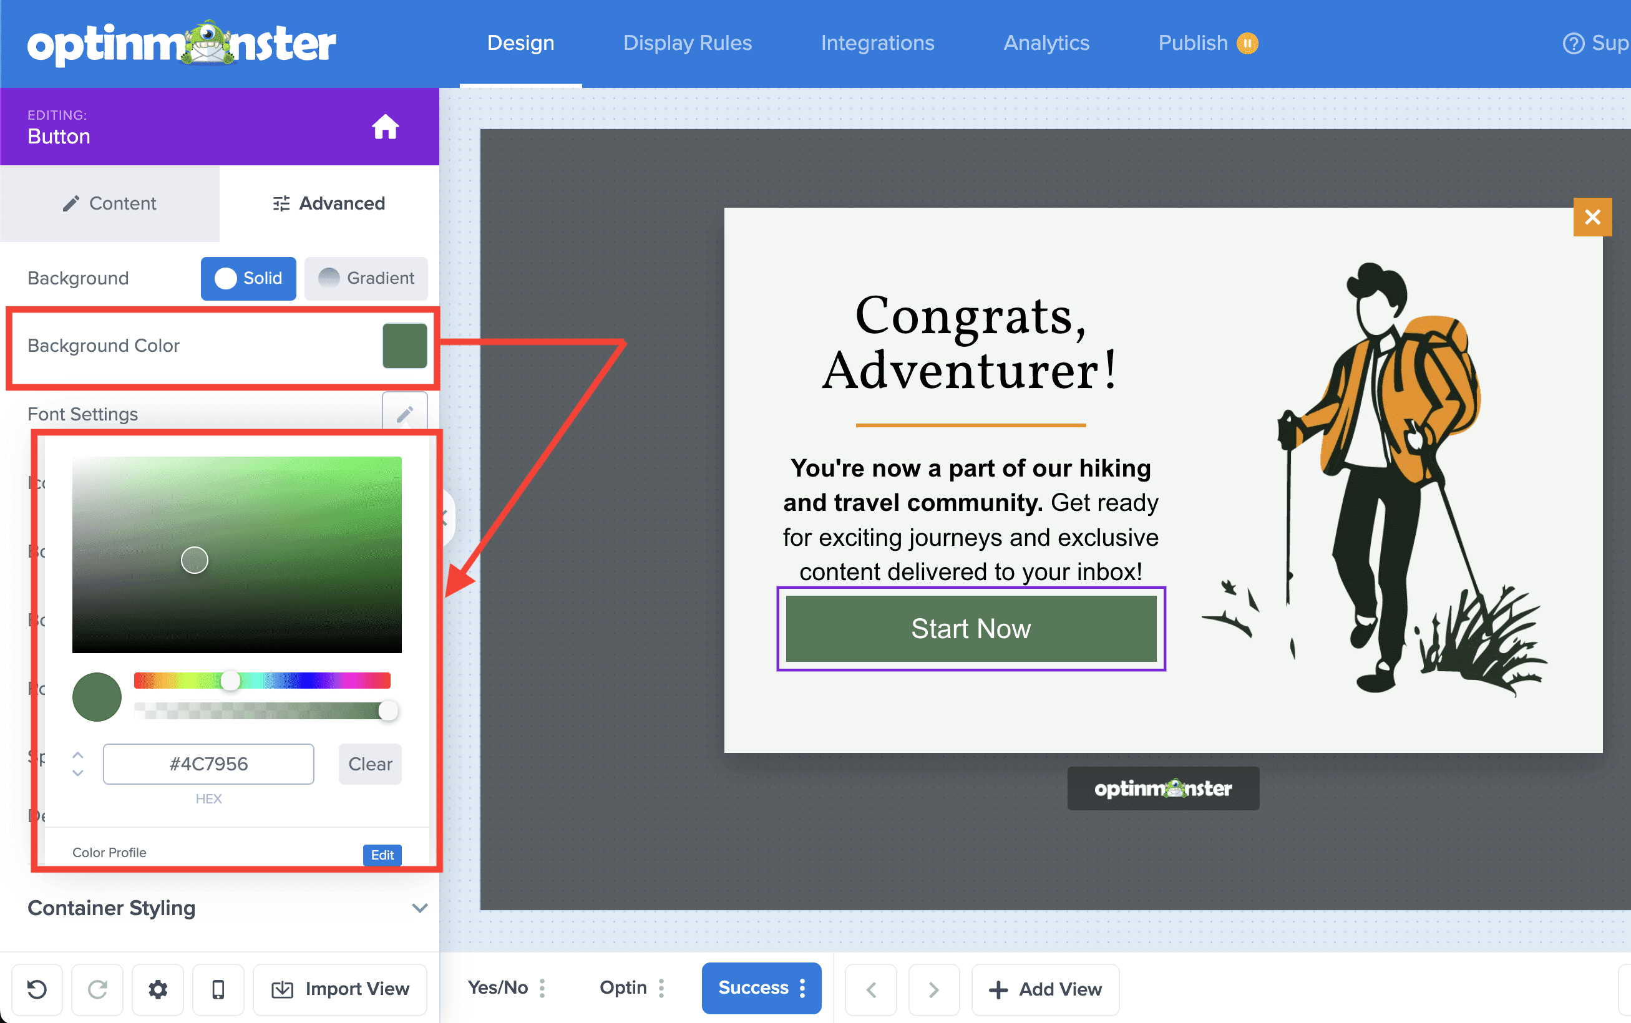
Task: Go home using house icon in Editing panel
Action: (x=386, y=126)
